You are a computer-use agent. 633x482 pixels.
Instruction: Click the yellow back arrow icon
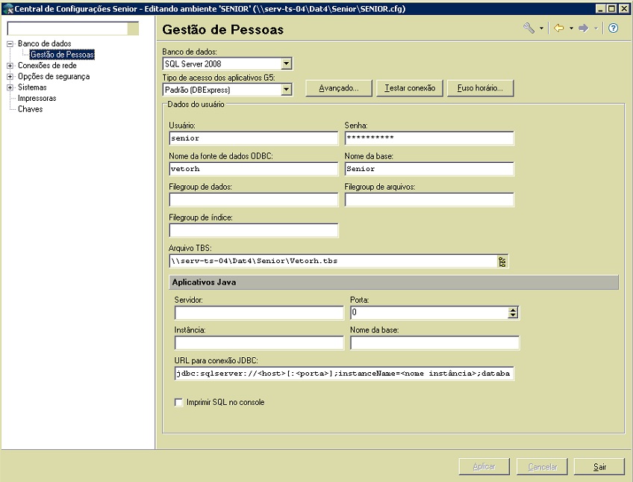tap(558, 28)
